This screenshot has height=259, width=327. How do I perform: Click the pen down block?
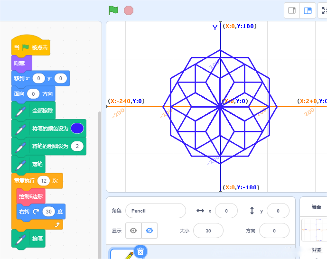(28, 164)
